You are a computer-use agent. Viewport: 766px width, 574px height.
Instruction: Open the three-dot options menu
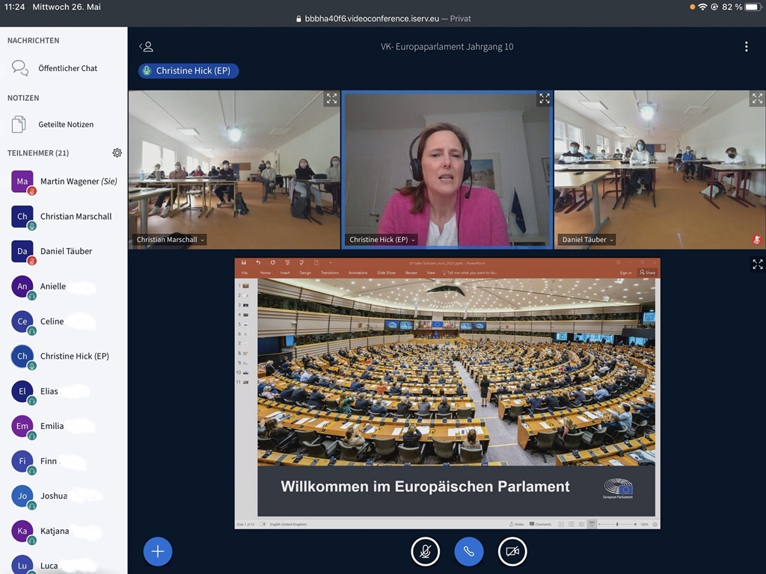point(746,46)
